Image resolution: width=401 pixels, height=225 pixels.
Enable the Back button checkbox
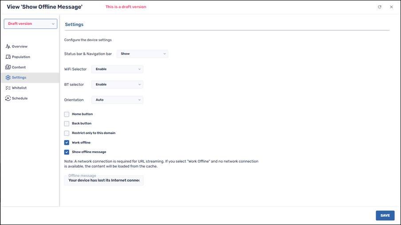67,124
